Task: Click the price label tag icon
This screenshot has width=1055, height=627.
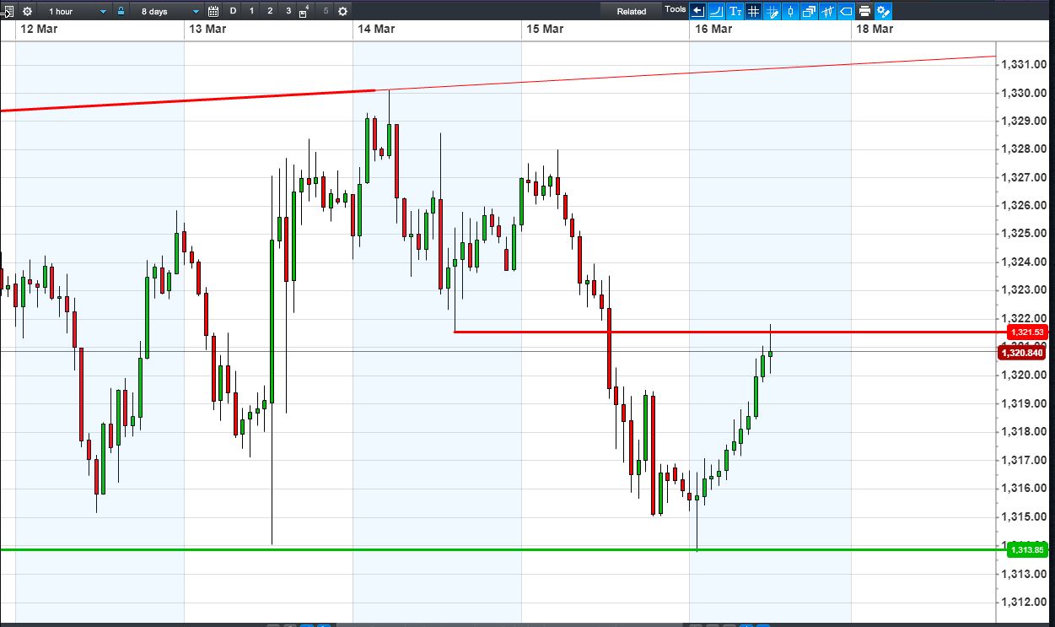Action: click(846, 11)
